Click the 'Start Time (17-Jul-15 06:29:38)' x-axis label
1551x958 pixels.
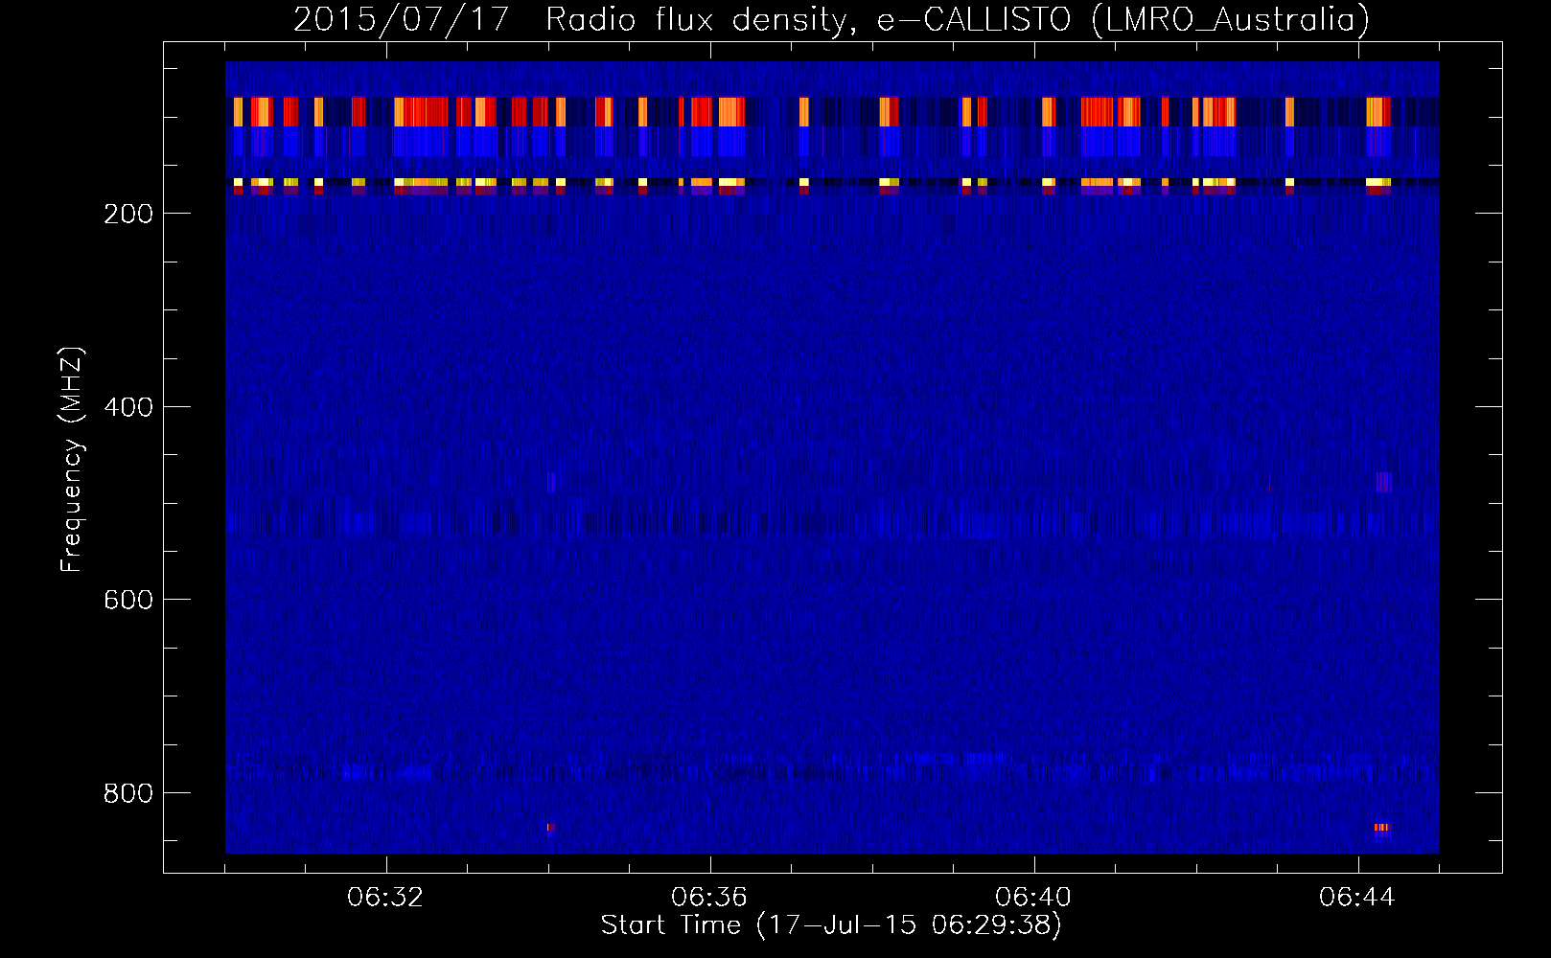pos(831,925)
